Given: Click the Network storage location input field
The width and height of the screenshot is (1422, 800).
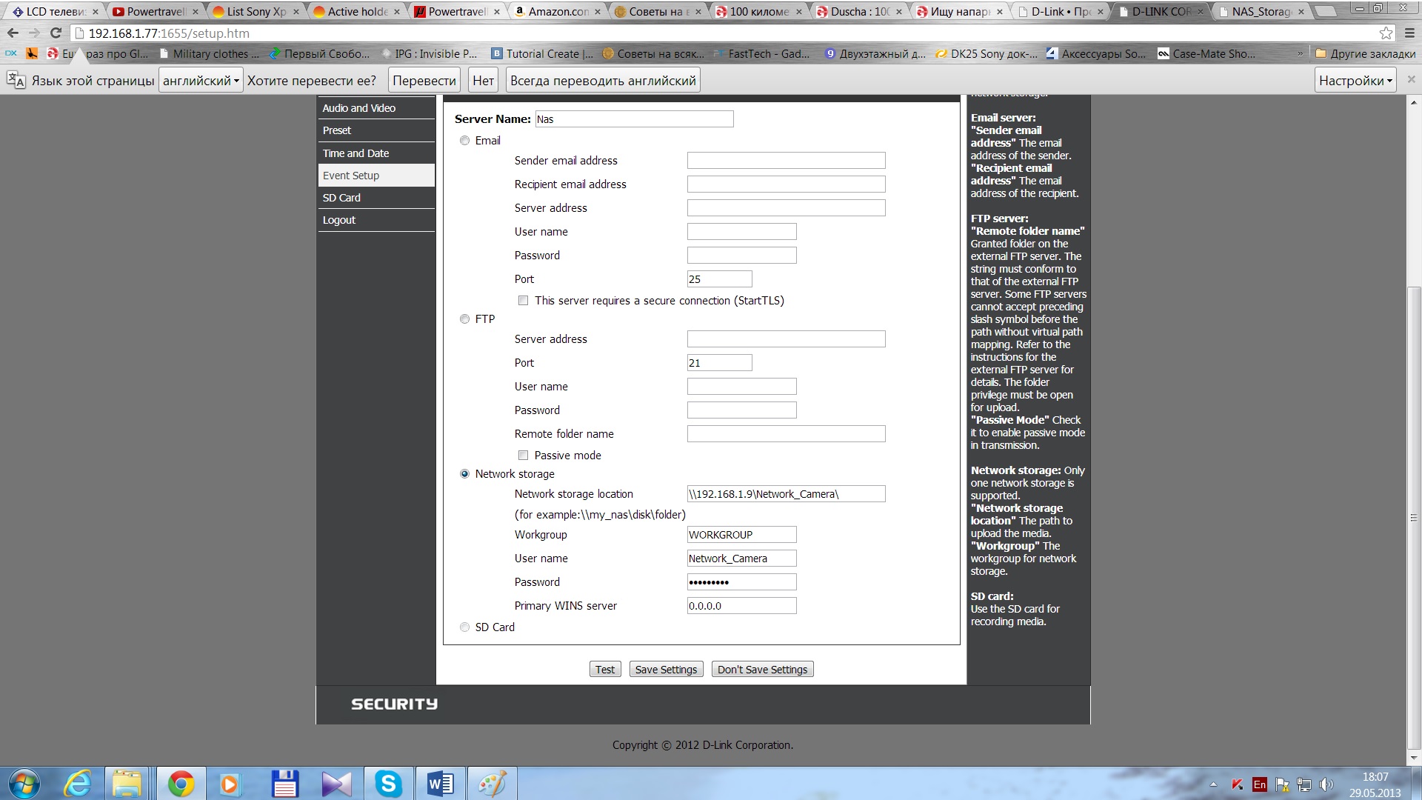Looking at the screenshot, I should click(785, 494).
